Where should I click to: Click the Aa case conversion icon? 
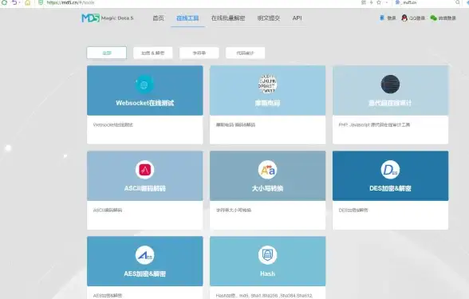(267, 170)
